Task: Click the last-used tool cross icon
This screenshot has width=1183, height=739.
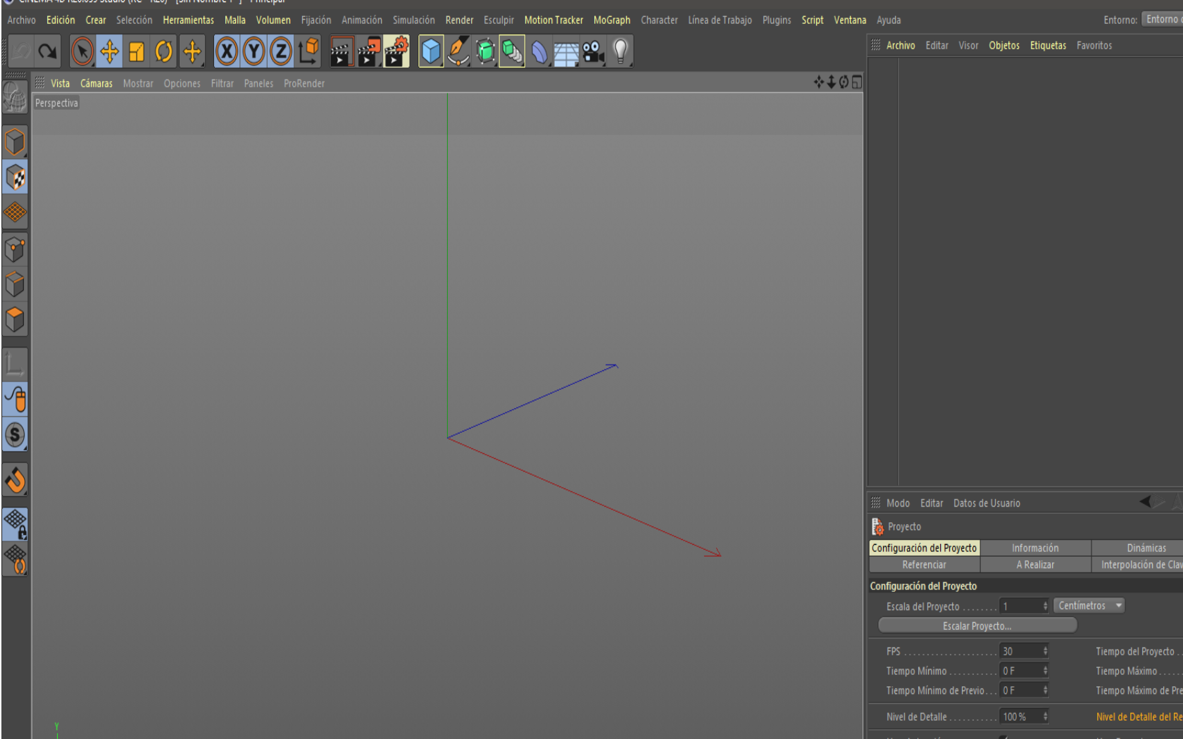Action: pos(192,51)
